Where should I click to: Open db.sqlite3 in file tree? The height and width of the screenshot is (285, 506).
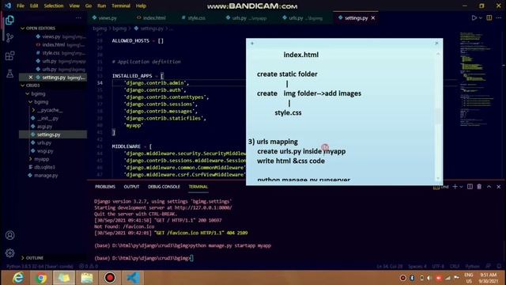(x=44, y=167)
